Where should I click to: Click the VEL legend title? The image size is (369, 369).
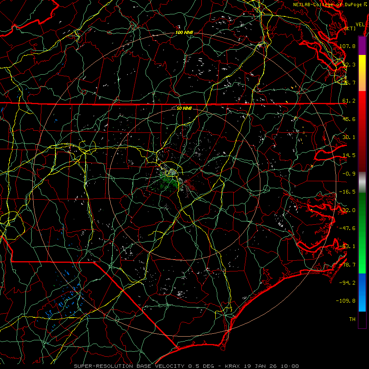[x=360, y=25]
